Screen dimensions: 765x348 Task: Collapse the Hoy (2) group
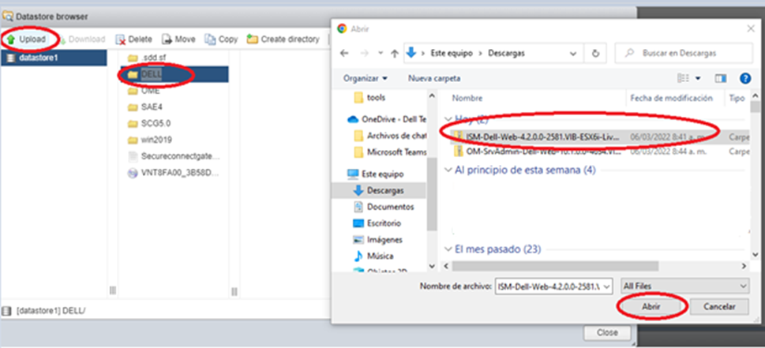coord(448,118)
